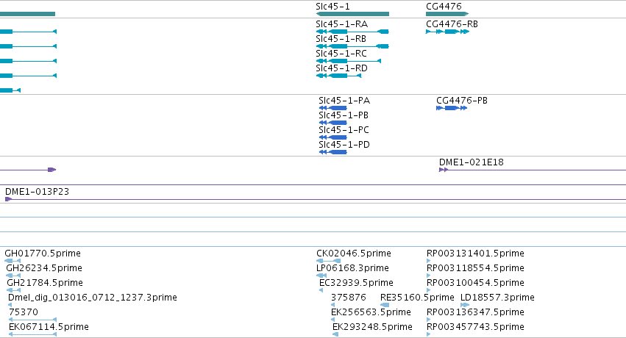626x338 pixels.
Task: Select EST RP003118554.5prime
Action: click(x=429, y=276)
